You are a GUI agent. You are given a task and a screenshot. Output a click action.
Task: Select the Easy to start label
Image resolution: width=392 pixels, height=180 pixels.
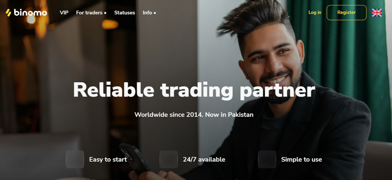pos(108,159)
